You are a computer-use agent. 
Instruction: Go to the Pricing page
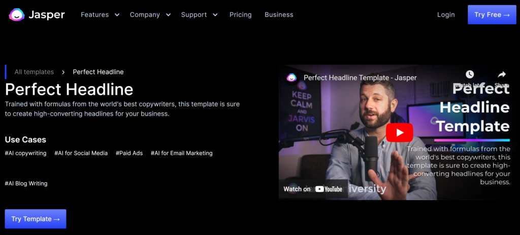240,15
